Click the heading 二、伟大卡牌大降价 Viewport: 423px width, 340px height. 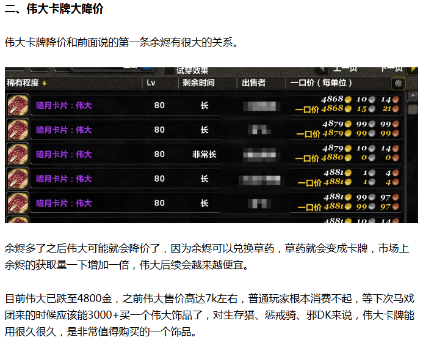point(54,10)
